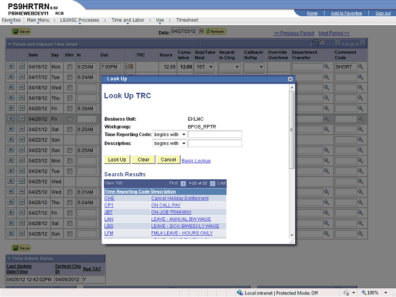
Task: Look up Comment Code for 04/17/12 row
Action: point(360,77)
